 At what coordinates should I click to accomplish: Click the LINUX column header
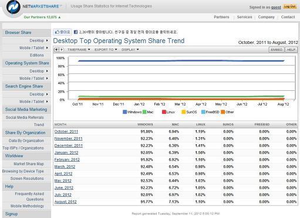coord(201,124)
